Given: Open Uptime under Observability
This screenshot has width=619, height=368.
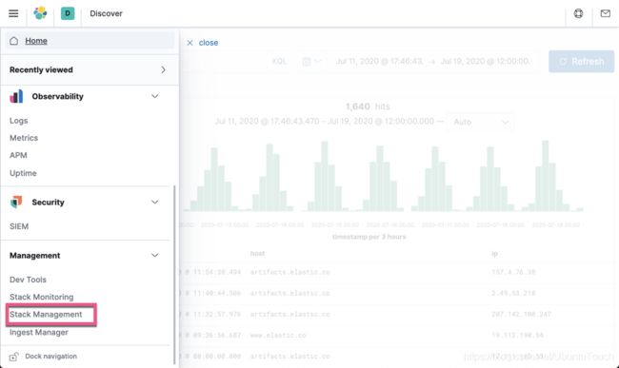Looking at the screenshot, I should (x=23, y=173).
